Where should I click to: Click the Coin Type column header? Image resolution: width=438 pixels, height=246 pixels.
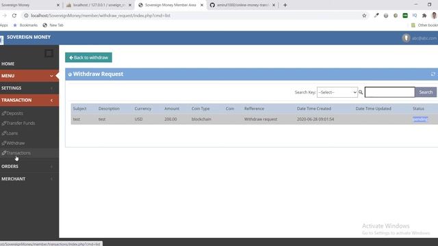(201, 109)
